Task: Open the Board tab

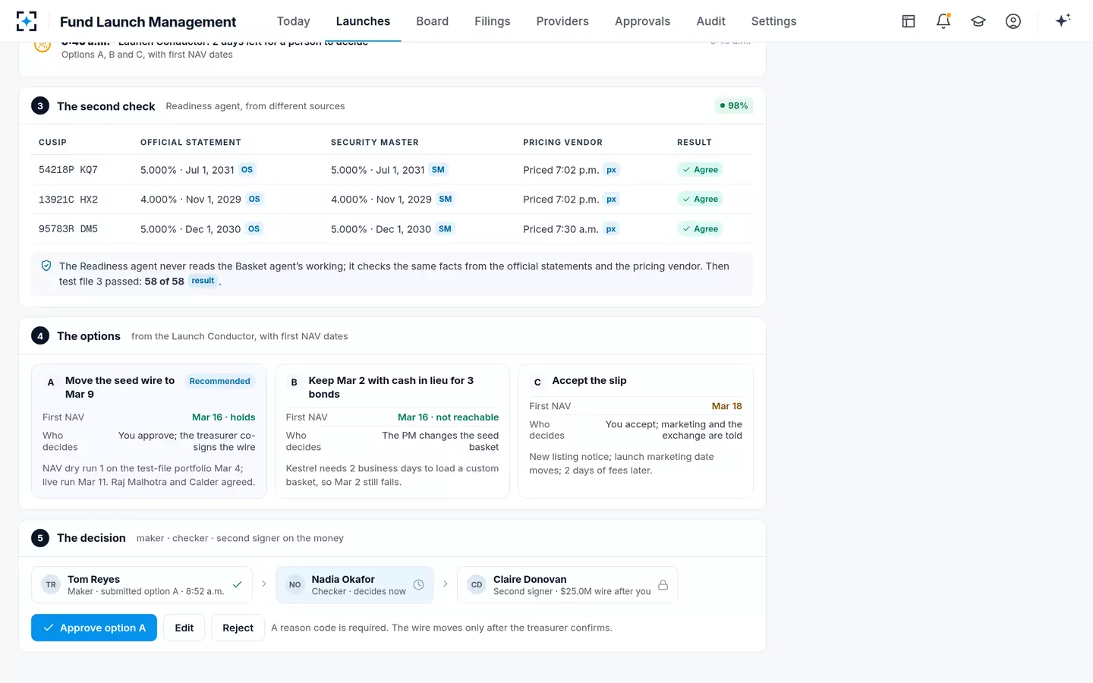Action: [x=432, y=21]
